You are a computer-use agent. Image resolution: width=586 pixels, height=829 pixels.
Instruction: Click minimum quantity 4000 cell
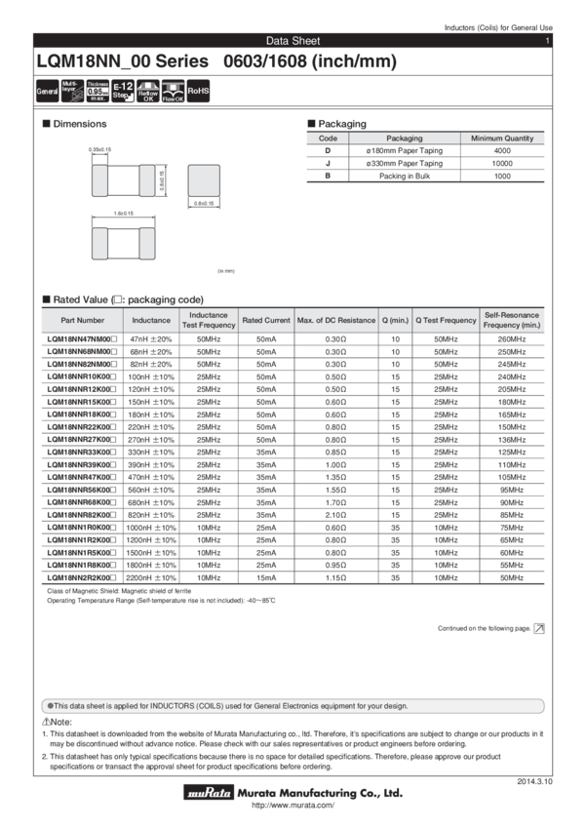click(502, 150)
